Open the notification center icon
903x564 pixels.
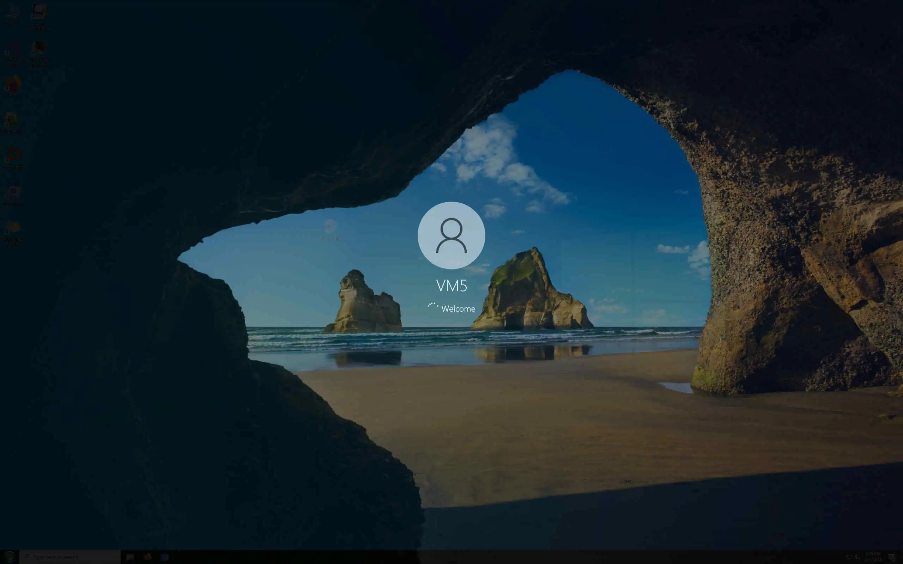click(x=892, y=557)
